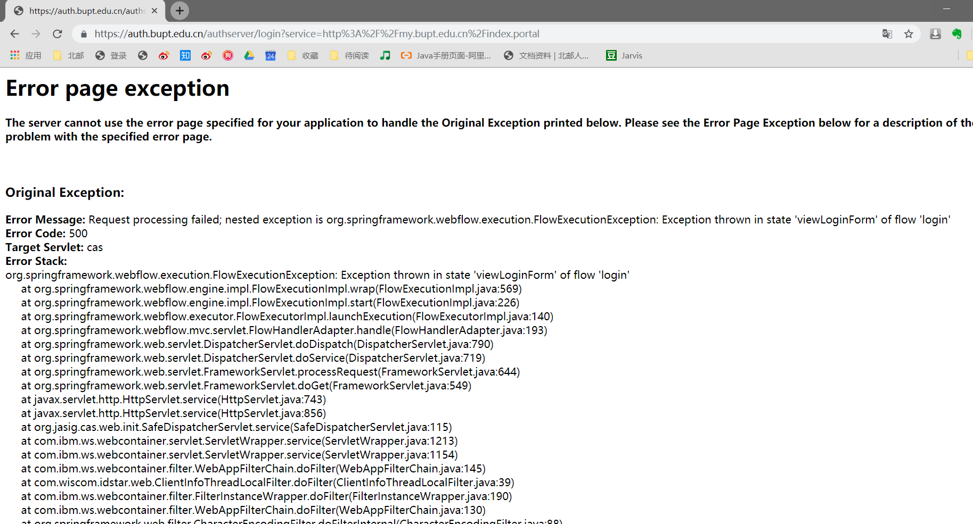Open the Google Calendar 24 bookmark
Image resolution: width=973 pixels, height=524 pixels.
pos(271,55)
